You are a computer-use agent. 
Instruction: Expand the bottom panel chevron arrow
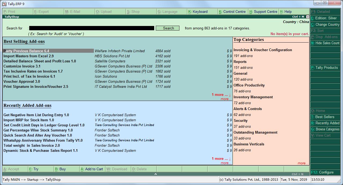[156, 174]
